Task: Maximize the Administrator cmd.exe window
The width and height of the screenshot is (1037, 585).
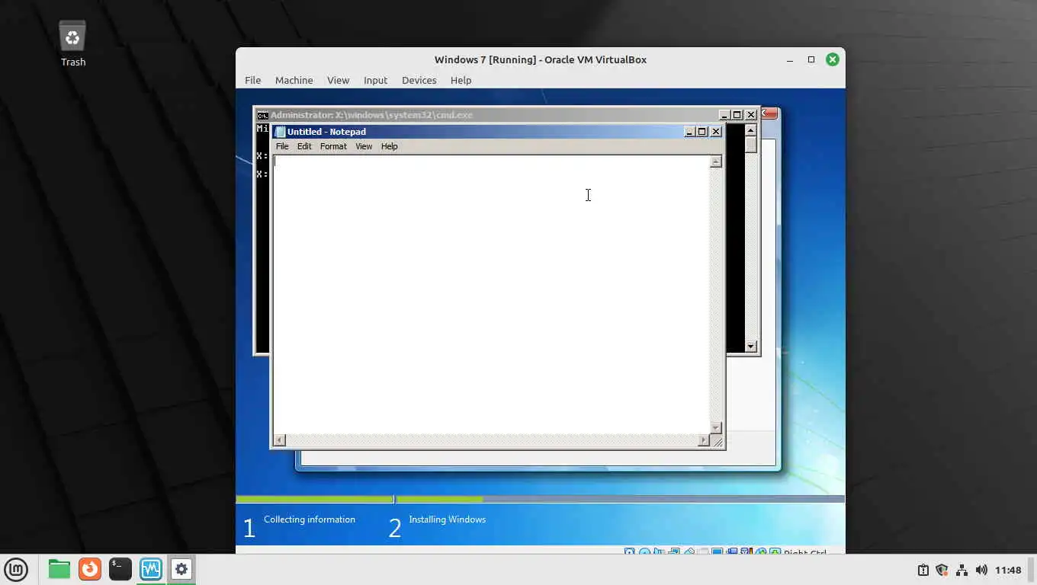Action: 737,115
